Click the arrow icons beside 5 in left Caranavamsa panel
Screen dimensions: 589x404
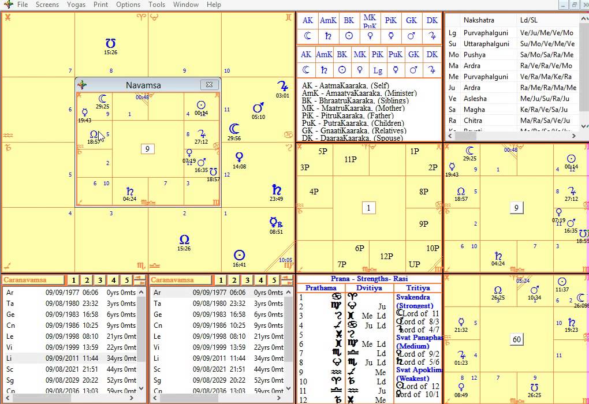point(139,280)
